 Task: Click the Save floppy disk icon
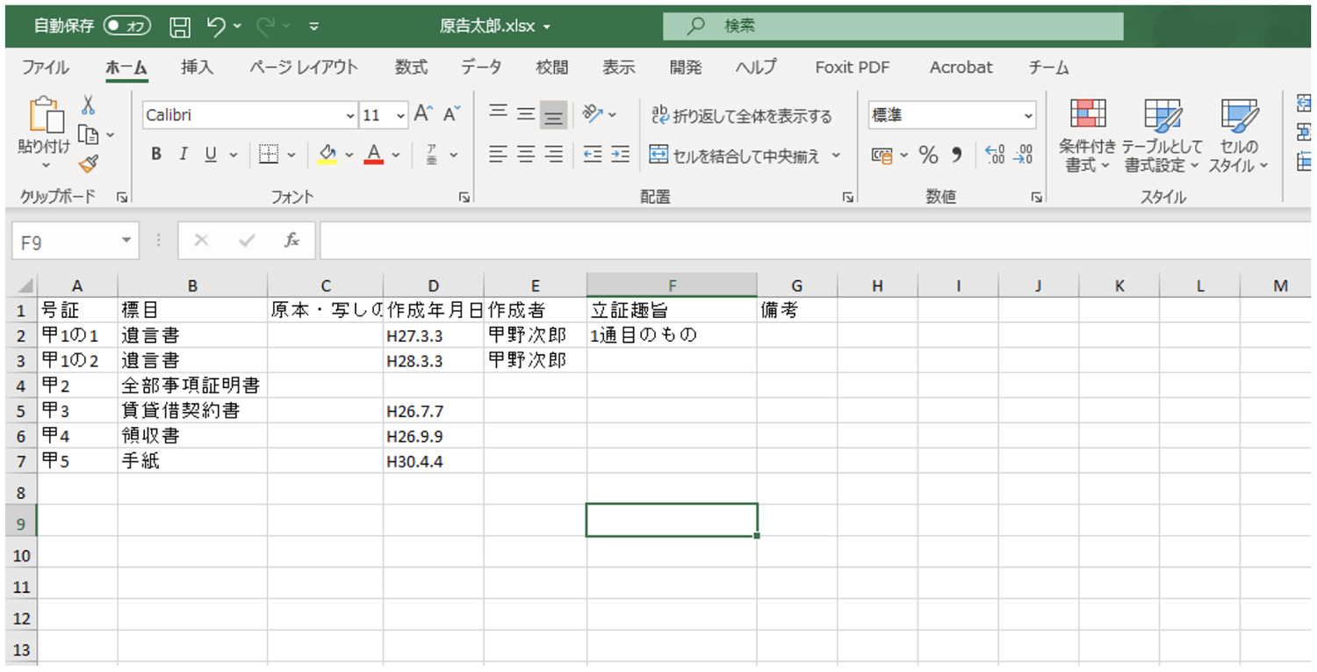pos(180,27)
